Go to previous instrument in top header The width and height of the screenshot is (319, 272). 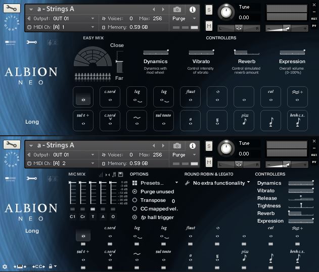coord(154,10)
